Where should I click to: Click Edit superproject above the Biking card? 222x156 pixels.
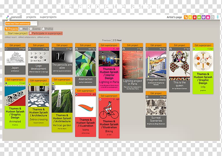(109, 96)
